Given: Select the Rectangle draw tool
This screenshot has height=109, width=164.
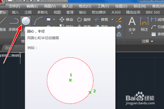Looking at the screenshot, I should (x=49, y=20).
